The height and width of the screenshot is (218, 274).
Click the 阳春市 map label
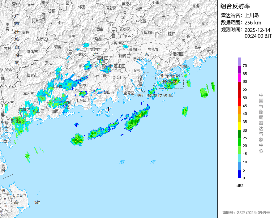click(57, 86)
